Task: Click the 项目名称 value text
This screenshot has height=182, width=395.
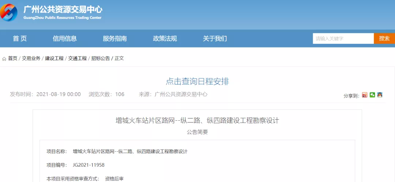Action: tap(130, 152)
